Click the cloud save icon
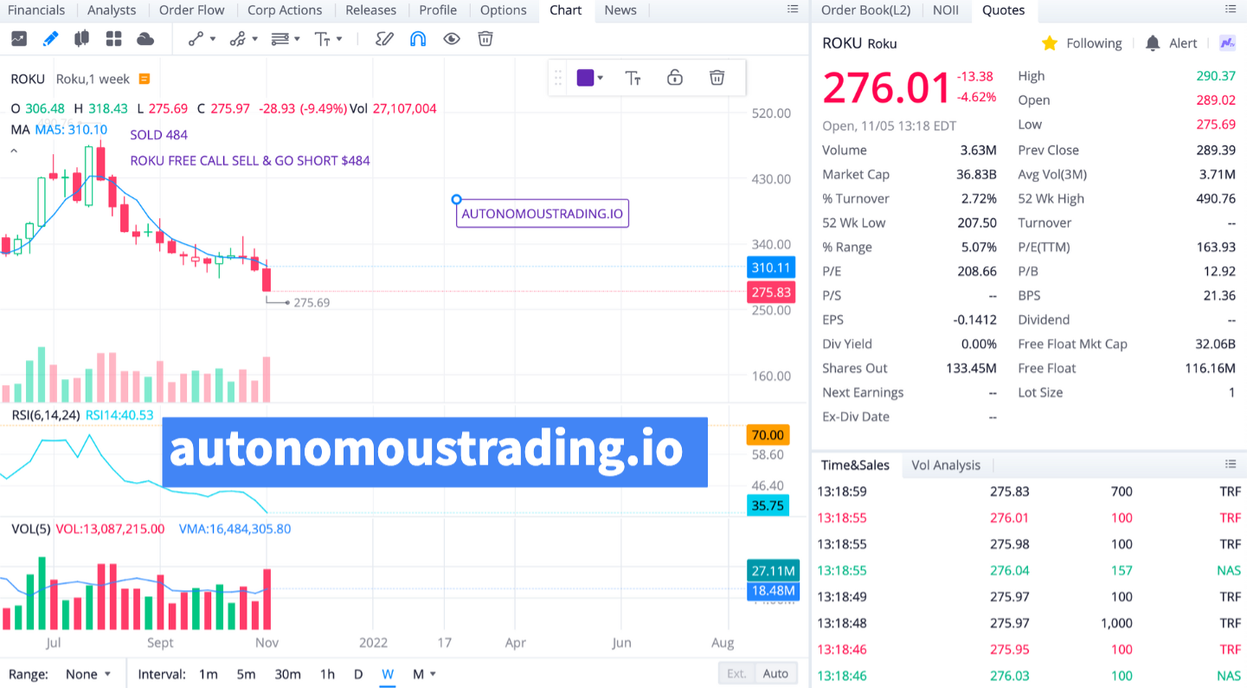This screenshot has height=688, width=1247. [x=145, y=39]
